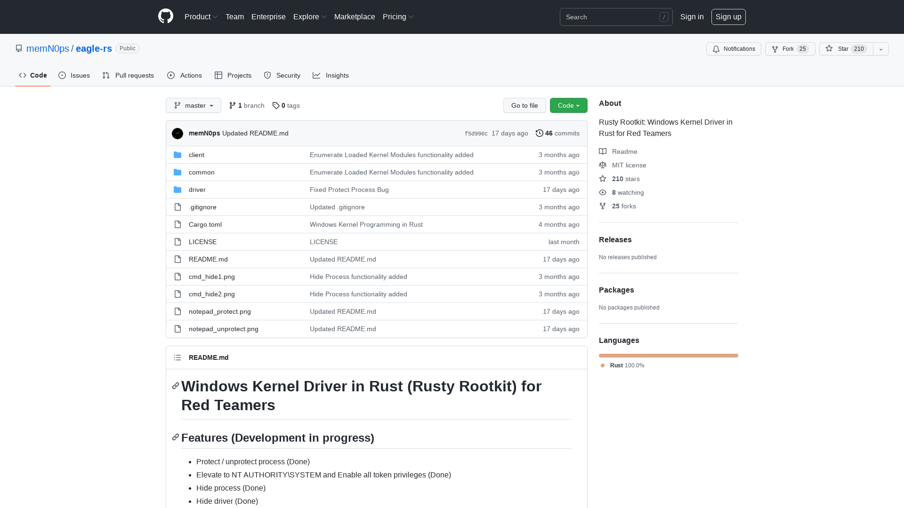Click anchor link icon beside main README heading
904x508 pixels.
(176, 386)
